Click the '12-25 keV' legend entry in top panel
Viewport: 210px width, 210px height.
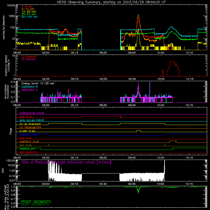(29, 12)
